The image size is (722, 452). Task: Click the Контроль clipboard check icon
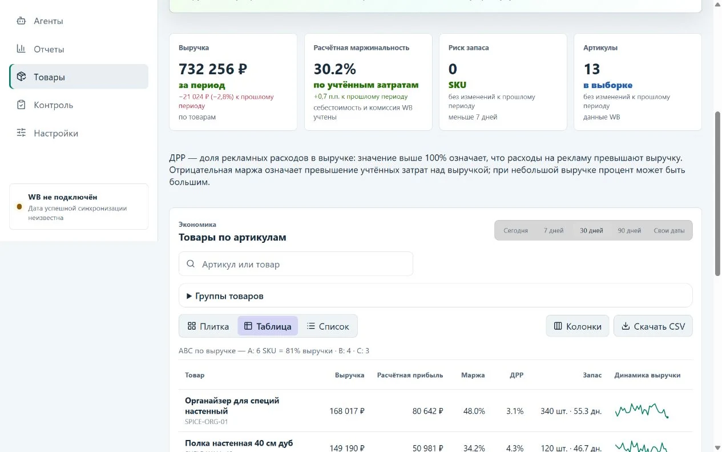(x=21, y=105)
